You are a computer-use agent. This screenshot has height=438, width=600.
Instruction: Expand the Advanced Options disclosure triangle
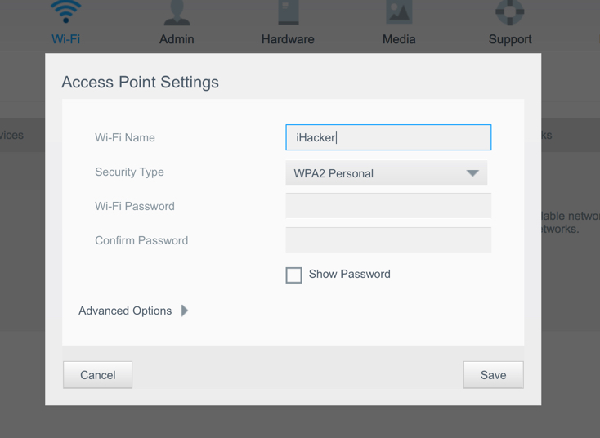tap(185, 311)
